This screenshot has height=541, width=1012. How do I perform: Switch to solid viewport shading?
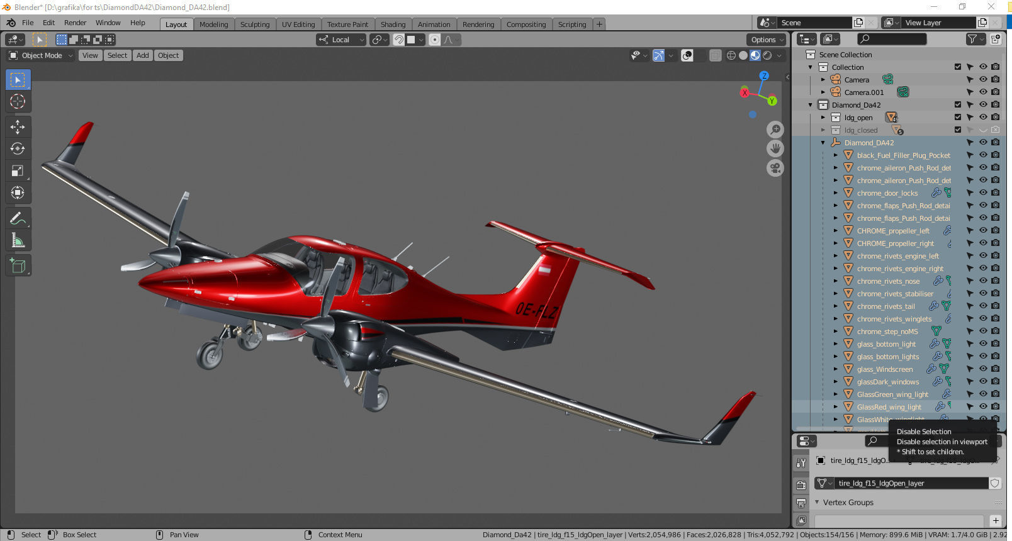point(743,55)
